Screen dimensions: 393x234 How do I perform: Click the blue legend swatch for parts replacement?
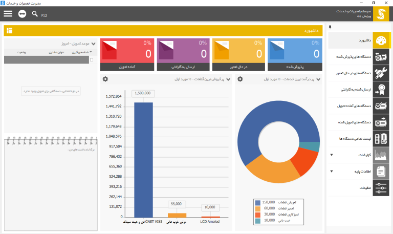coord(258,203)
